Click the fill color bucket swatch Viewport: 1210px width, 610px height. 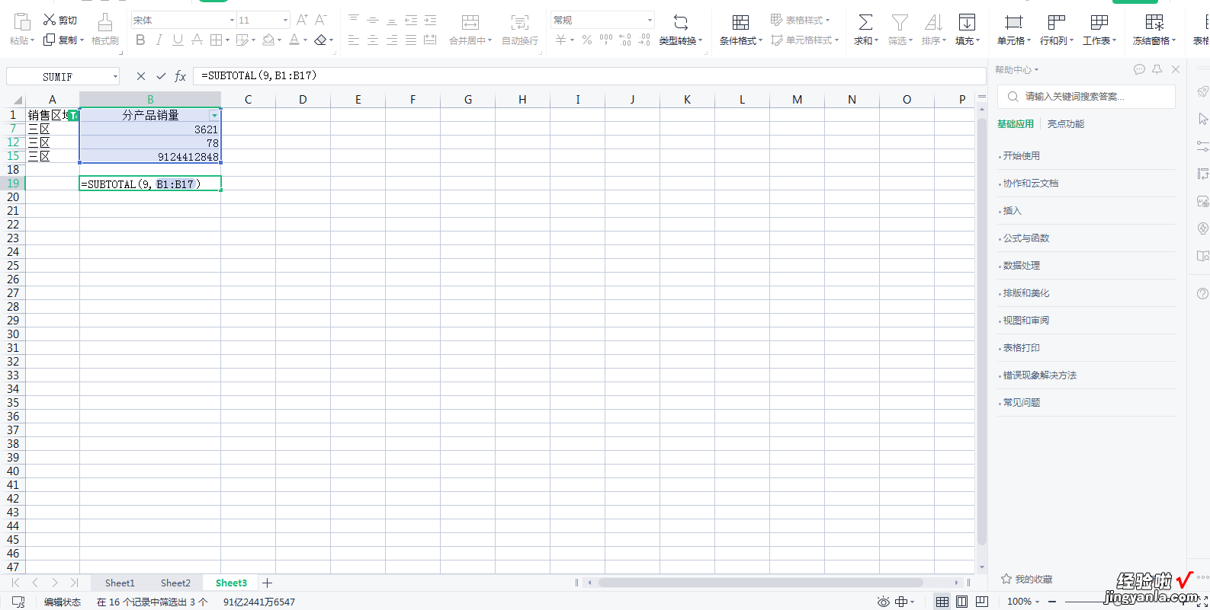tap(268, 40)
